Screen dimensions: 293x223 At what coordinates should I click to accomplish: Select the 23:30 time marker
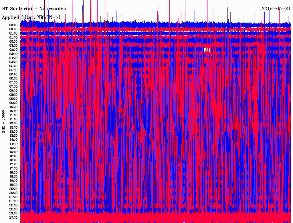coord(13,217)
